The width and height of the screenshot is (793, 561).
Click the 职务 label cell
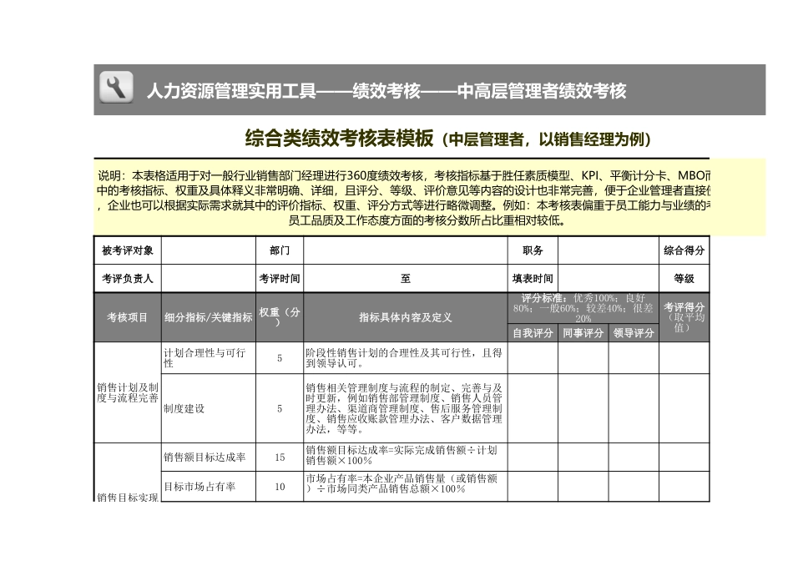tap(533, 250)
